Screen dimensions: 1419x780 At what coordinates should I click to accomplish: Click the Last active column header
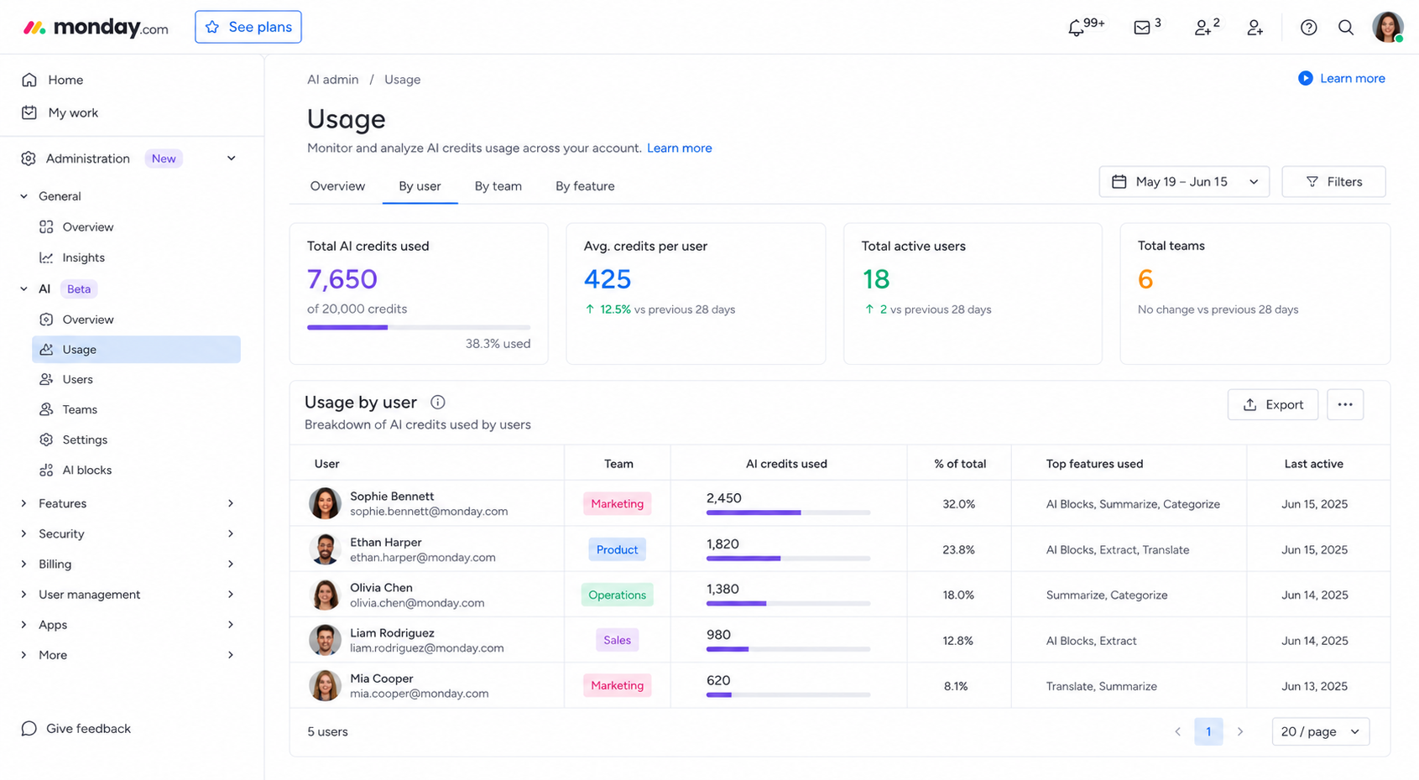pos(1314,464)
